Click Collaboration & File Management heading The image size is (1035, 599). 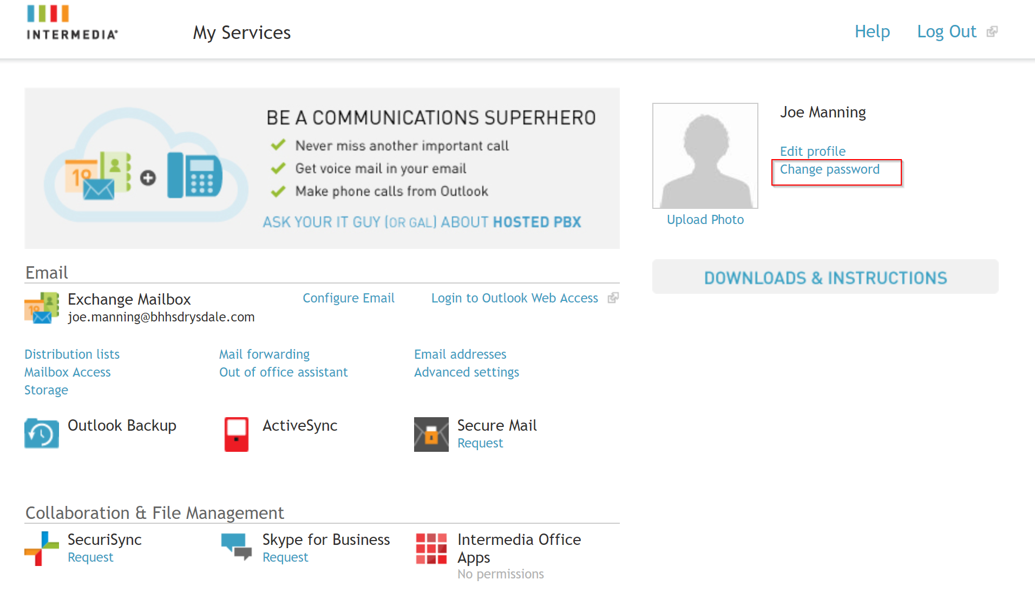155,512
